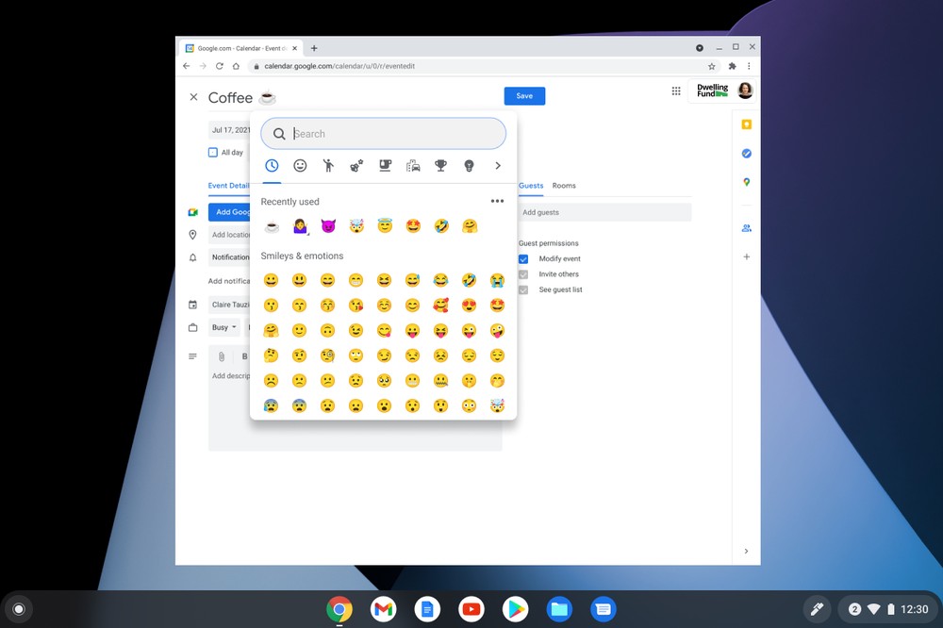This screenshot has width=943, height=628.
Task: Uncheck the Modify event guest permission
Action: [523, 258]
